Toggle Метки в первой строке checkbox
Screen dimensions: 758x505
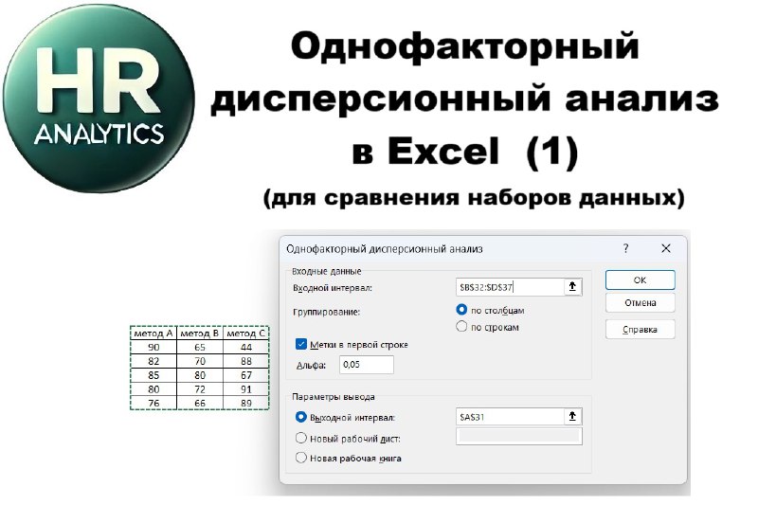(300, 344)
